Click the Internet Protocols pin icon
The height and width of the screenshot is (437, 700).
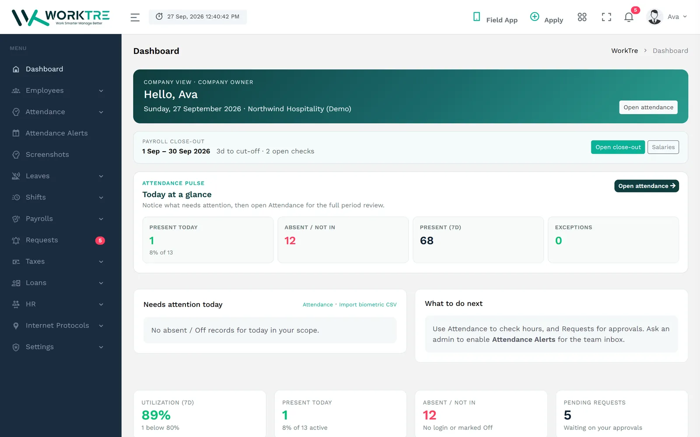16,326
